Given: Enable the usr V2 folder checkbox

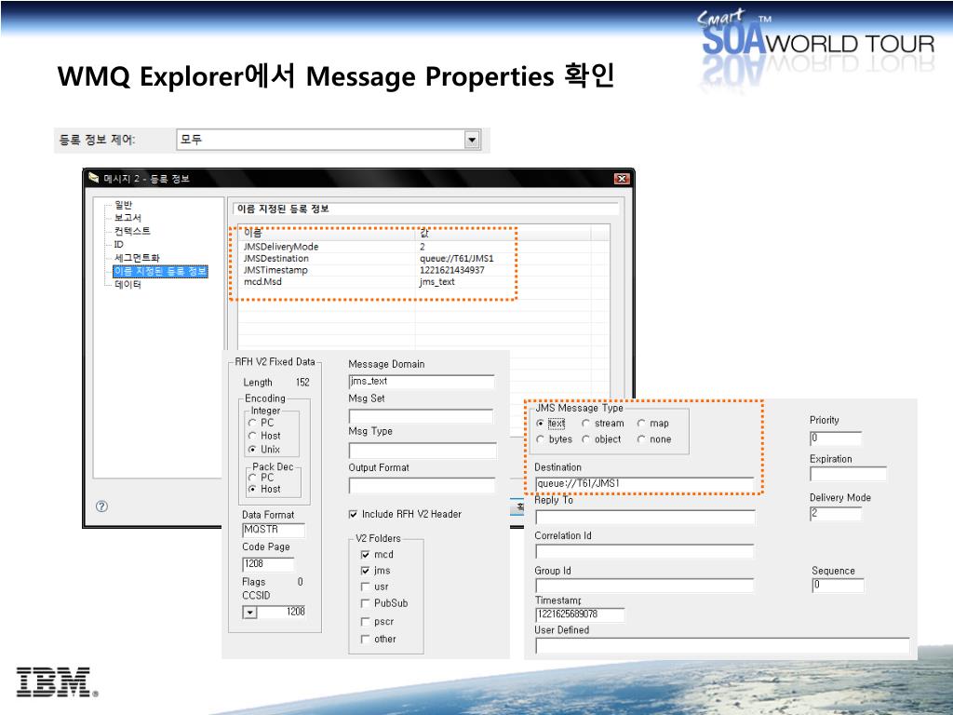Looking at the screenshot, I should (365, 587).
